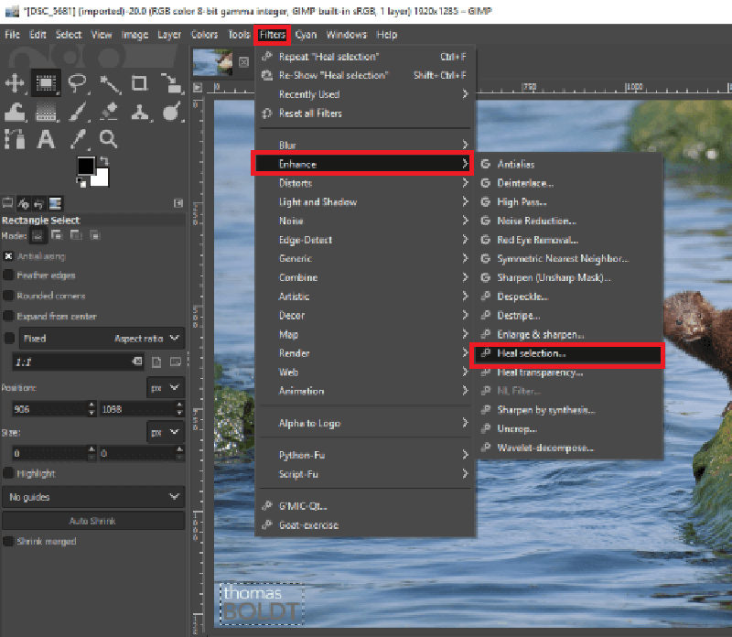Select the Crop tool

click(138, 81)
